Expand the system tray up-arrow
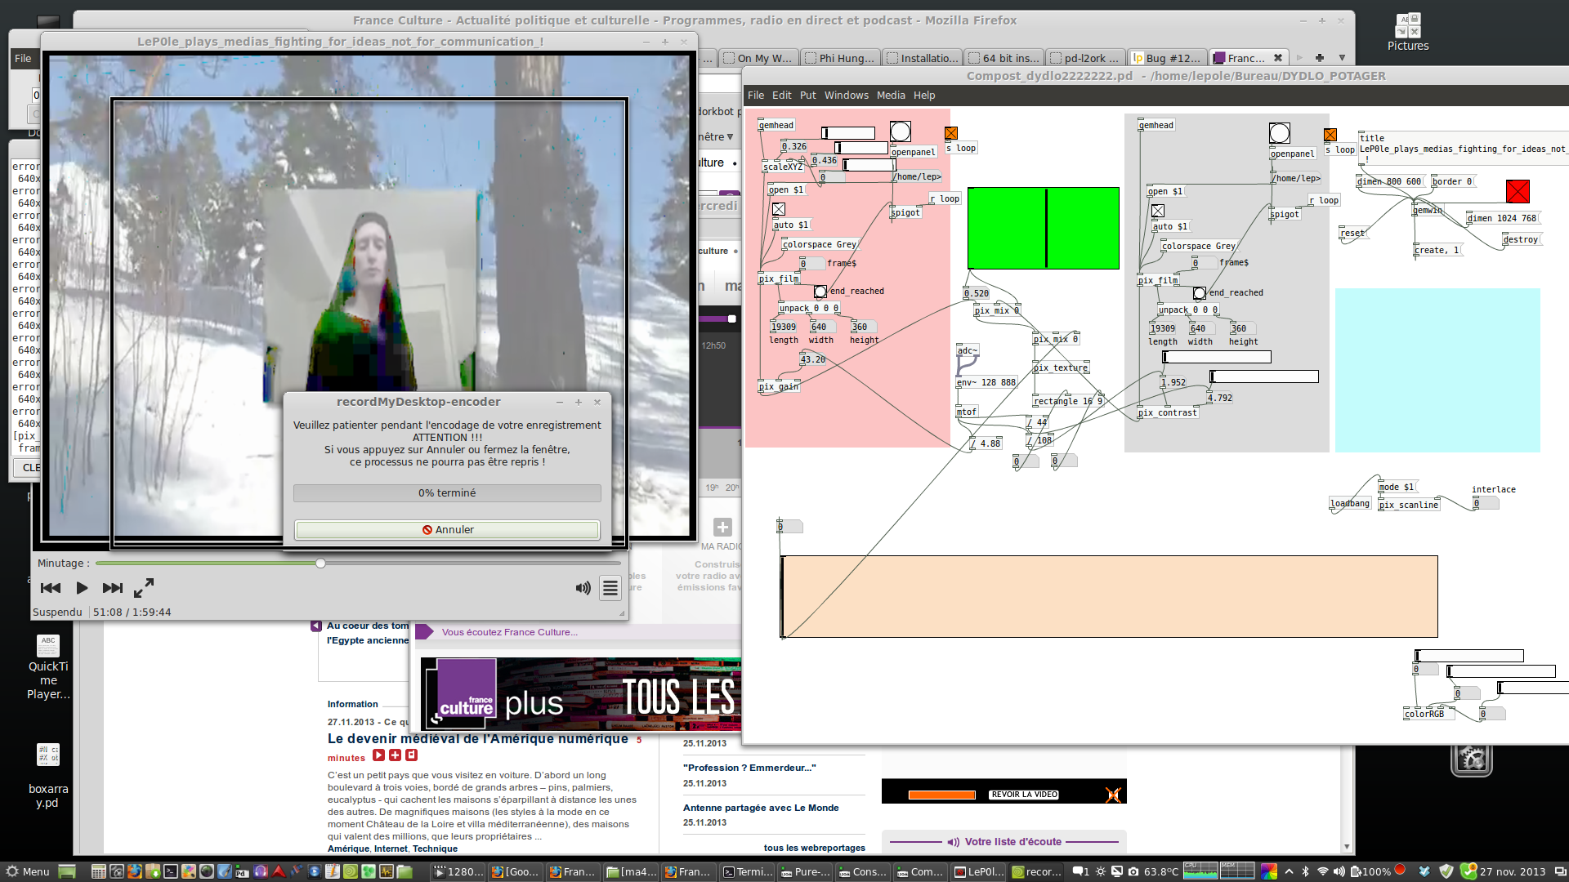1569x882 pixels. [1290, 871]
